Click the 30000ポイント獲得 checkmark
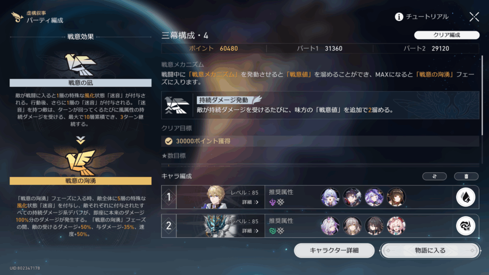The width and height of the screenshot is (489, 275). click(169, 141)
